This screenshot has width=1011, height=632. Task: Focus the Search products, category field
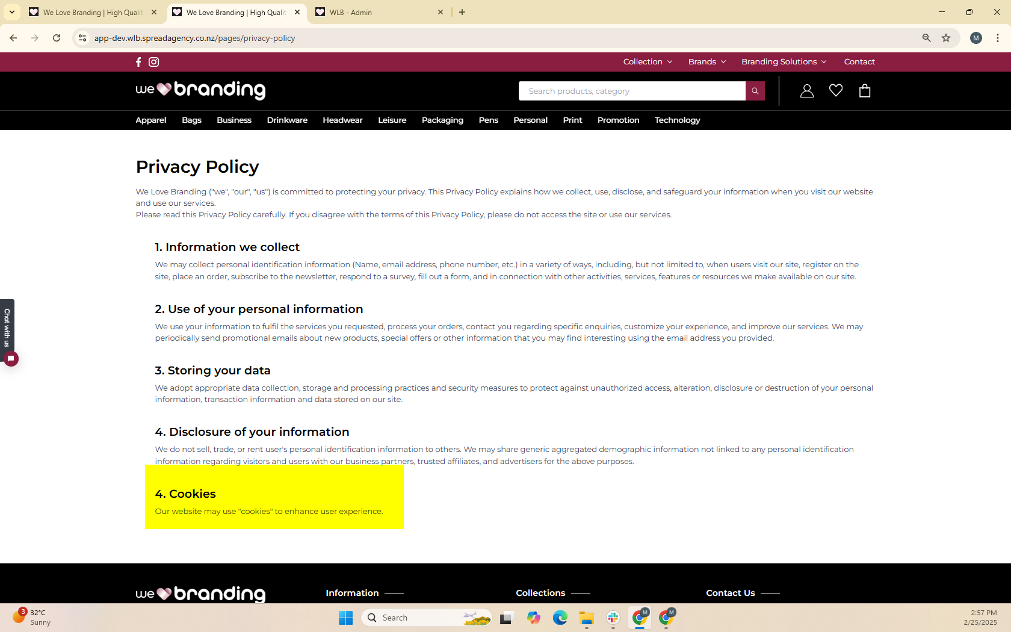click(632, 91)
